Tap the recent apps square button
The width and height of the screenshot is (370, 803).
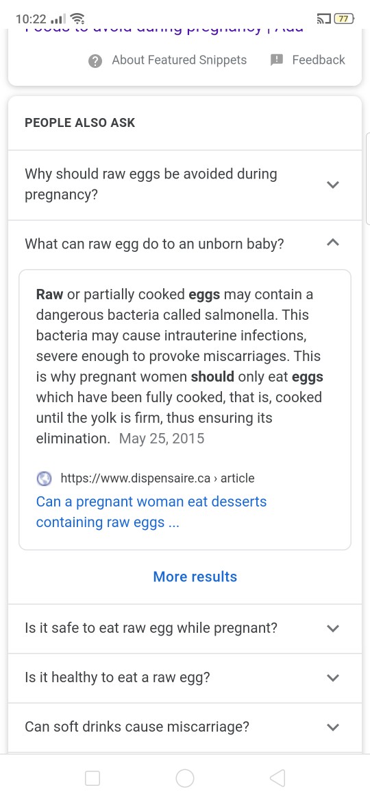click(x=92, y=778)
